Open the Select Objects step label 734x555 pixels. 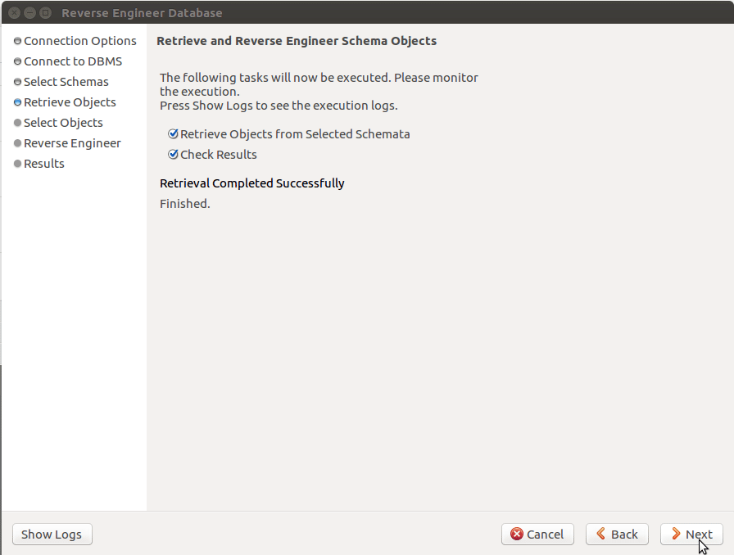(x=63, y=123)
